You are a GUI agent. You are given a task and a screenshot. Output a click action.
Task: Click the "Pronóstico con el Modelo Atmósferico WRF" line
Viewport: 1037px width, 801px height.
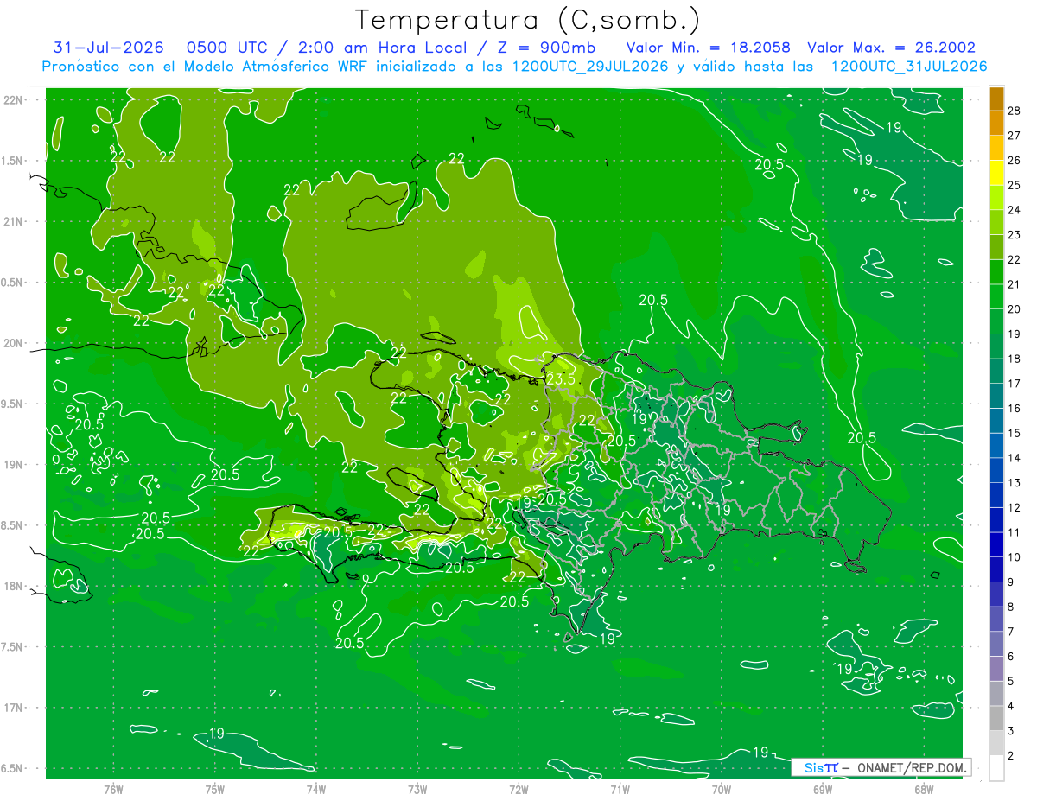coord(207,67)
